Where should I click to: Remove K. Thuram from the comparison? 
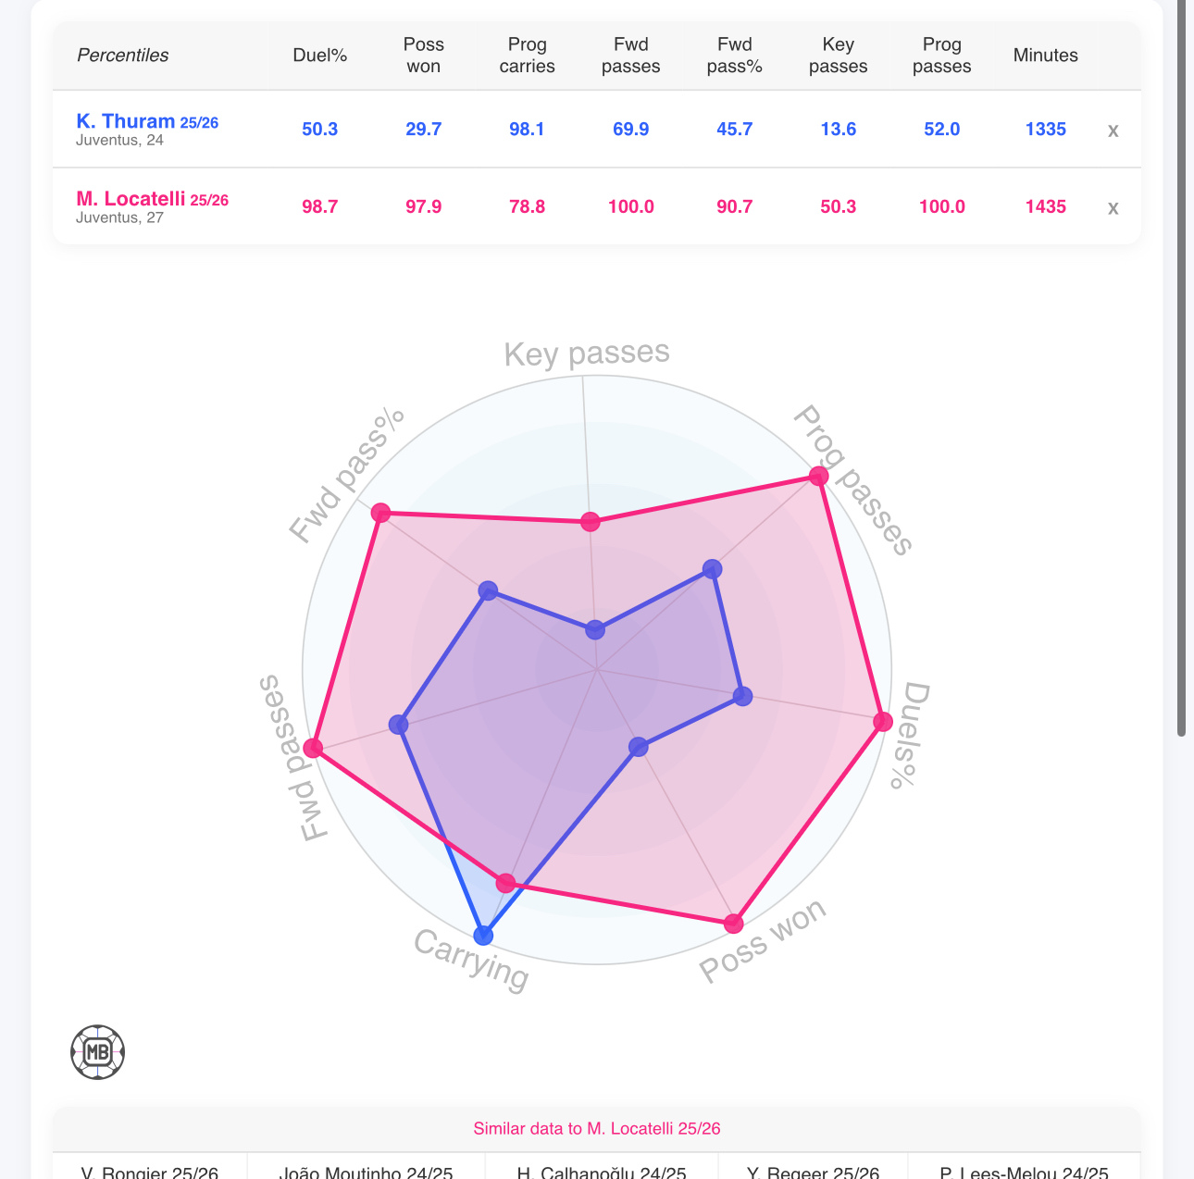click(x=1113, y=130)
